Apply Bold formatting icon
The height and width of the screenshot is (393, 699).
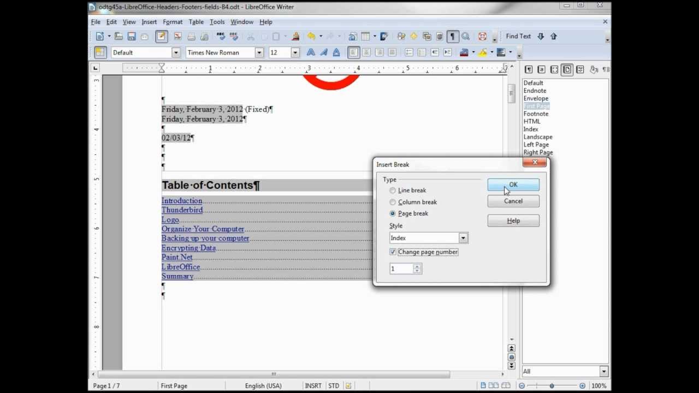311,52
